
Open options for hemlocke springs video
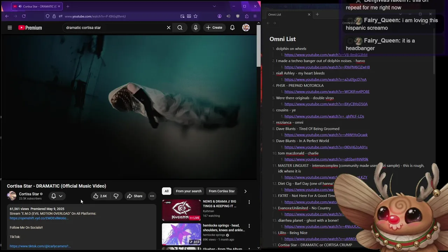click(249, 226)
